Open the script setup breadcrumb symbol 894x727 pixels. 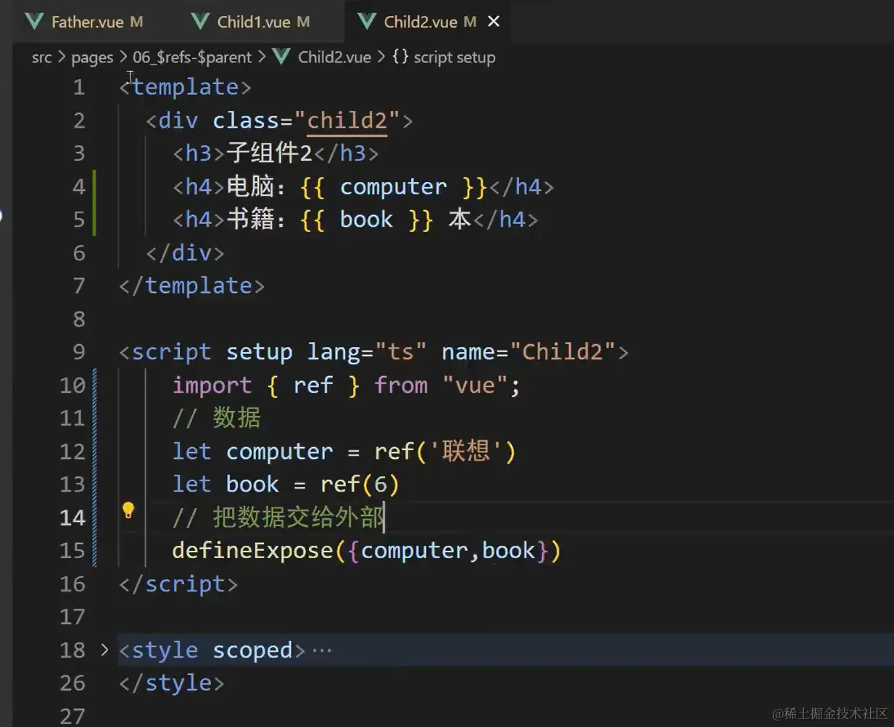click(455, 57)
